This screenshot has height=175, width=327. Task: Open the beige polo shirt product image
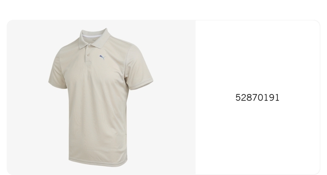click(x=101, y=97)
